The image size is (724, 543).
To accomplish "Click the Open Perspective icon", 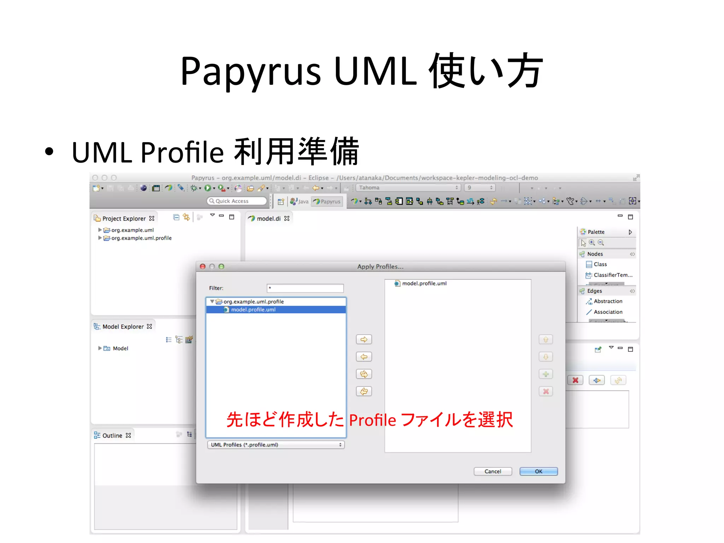I will pyautogui.click(x=281, y=202).
